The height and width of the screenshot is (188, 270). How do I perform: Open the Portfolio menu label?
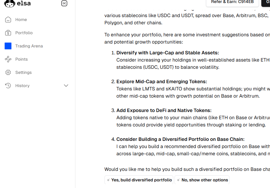(x=24, y=33)
